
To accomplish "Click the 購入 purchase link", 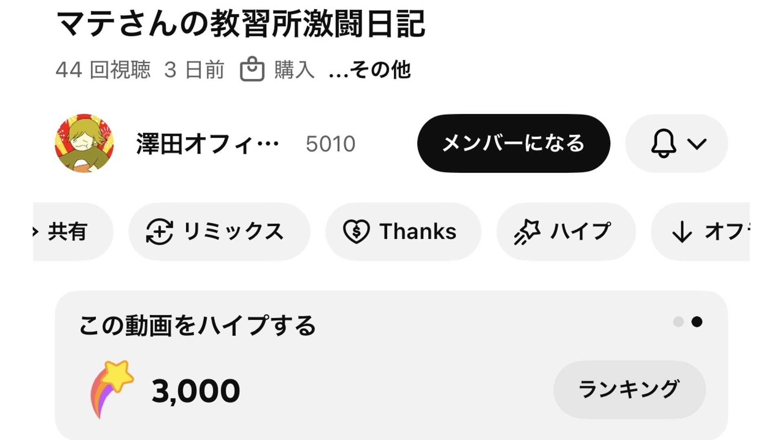I will point(294,70).
